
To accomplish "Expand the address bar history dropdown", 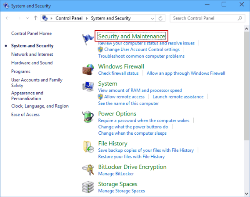I will point(152,19).
